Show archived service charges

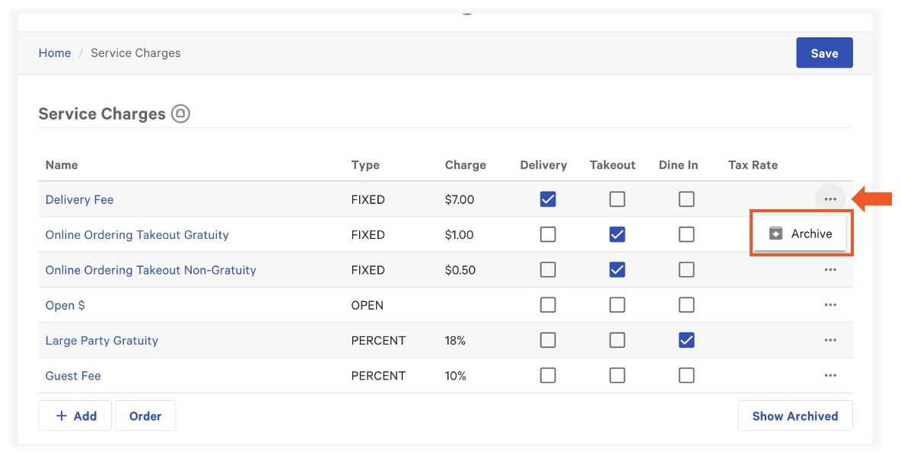click(795, 415)
